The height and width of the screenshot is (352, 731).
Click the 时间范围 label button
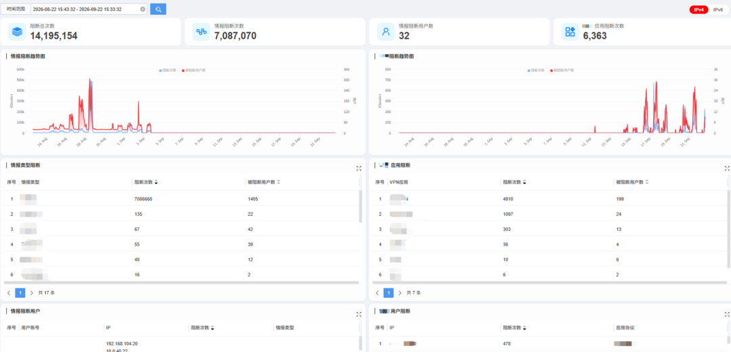[x=16, y=9]
